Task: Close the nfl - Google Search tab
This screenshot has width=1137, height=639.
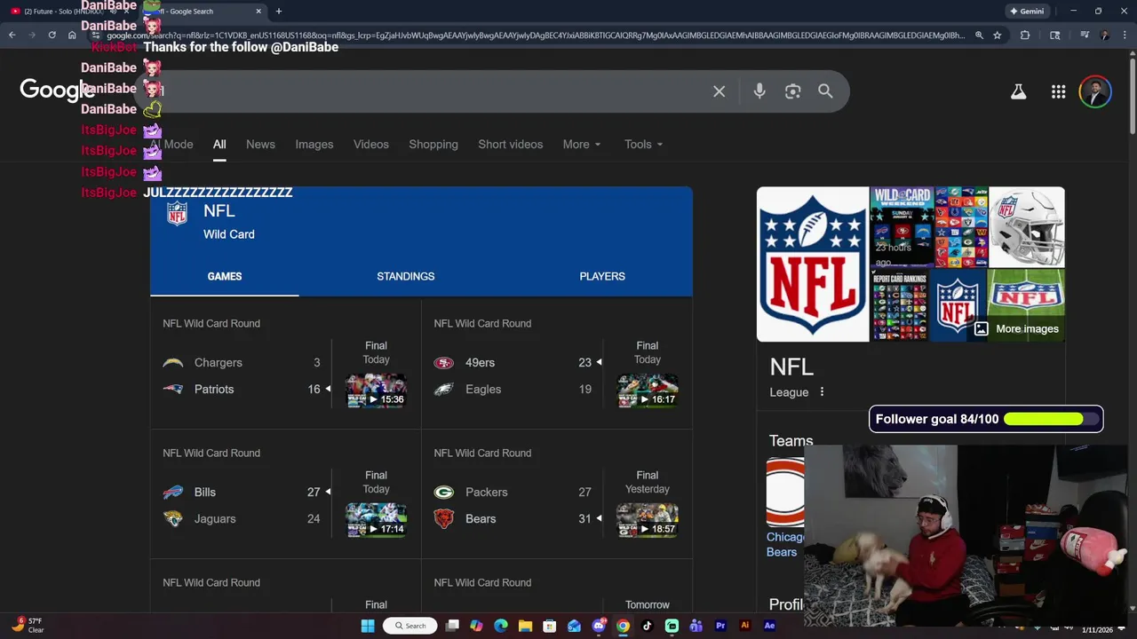Action: click(x=258, y=12)
